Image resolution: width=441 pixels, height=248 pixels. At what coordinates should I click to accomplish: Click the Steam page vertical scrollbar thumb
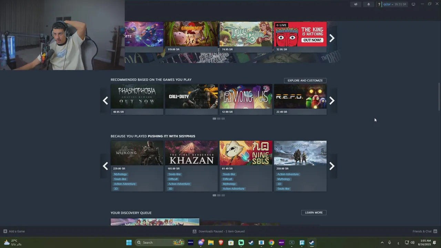pyautogui.click(x=439, y=97)
